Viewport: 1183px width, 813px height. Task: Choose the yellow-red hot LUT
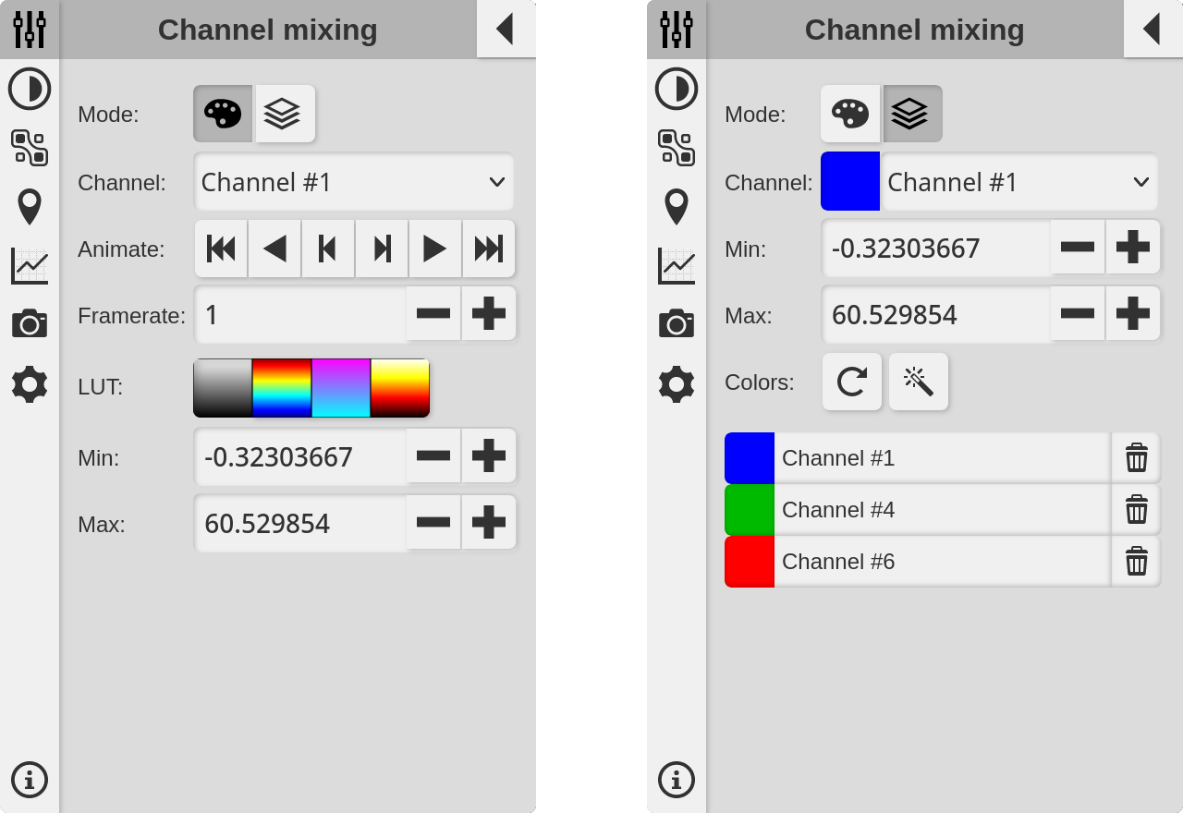point(400,388)
